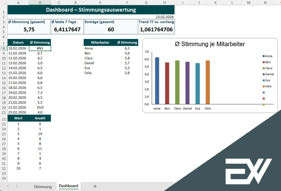The width and height of the screenshot is (281, 191).
Task: Go to next sheet with right arrow
Action: (17, 186)
